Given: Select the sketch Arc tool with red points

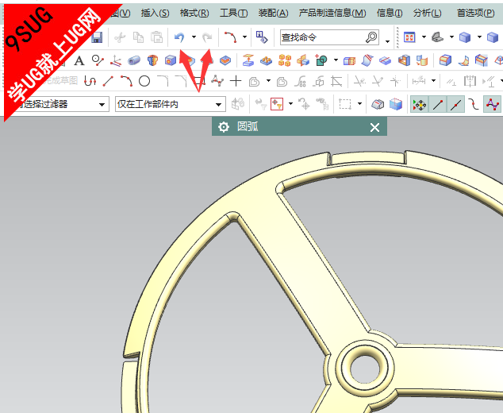Looking at the screenshot, I should [x=126, y=81].
